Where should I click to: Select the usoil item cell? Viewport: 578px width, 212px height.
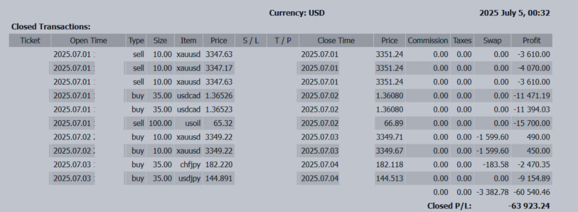193,123
